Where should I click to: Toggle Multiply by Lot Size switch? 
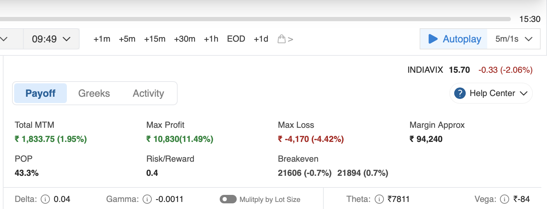[228, 199]
